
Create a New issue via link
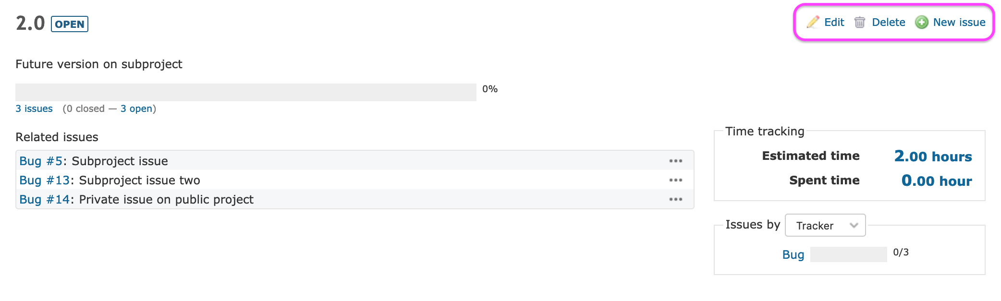pyautogui.click(x=959, y=22)
